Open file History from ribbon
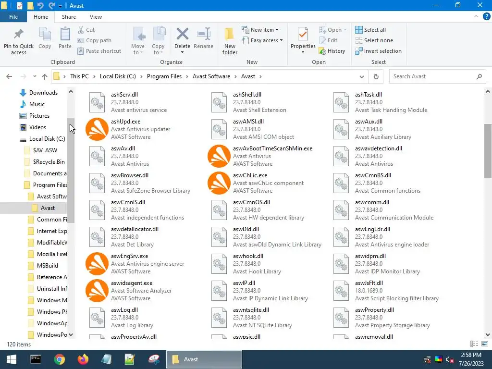The width and height of the screenshot is (492, 369). point(332,51)
